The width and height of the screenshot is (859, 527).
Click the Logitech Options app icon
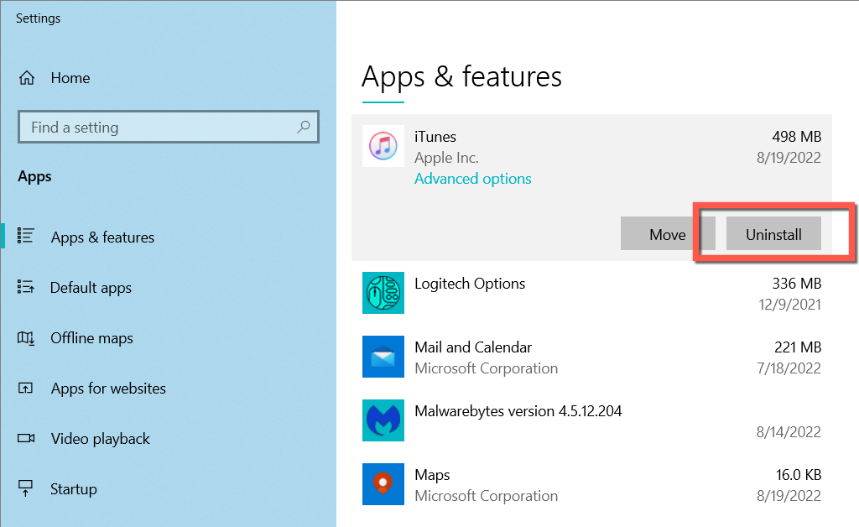click(383, 293)
